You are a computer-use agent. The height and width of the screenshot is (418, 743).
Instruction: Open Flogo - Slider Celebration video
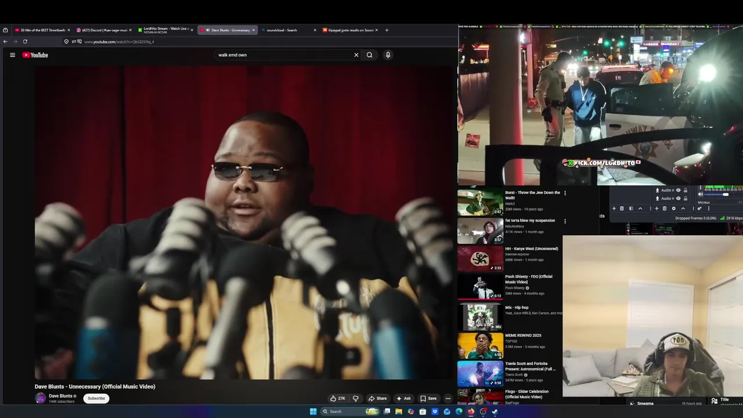[x=526, y=394]
